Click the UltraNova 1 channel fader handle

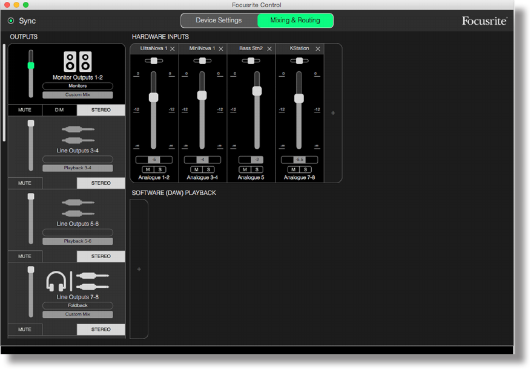(154, 97)
